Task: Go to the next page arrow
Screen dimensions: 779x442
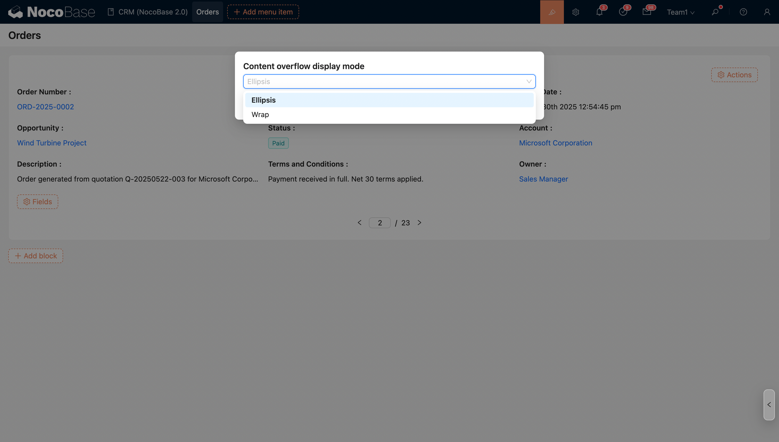Action: coord(419,223)
